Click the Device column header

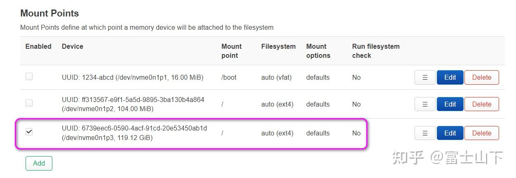(73, 46)
